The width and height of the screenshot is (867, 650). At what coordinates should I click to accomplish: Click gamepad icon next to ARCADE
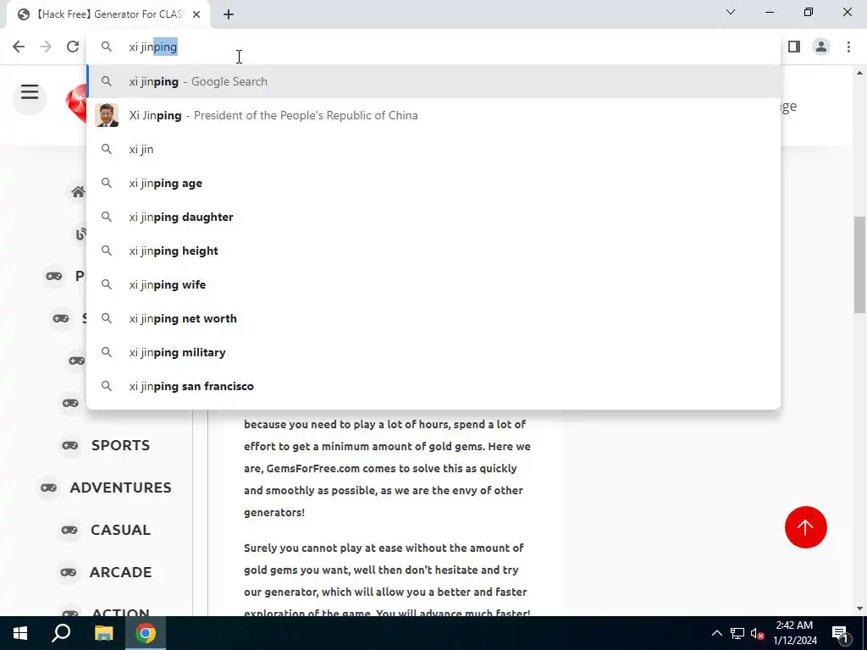[69, 572]
